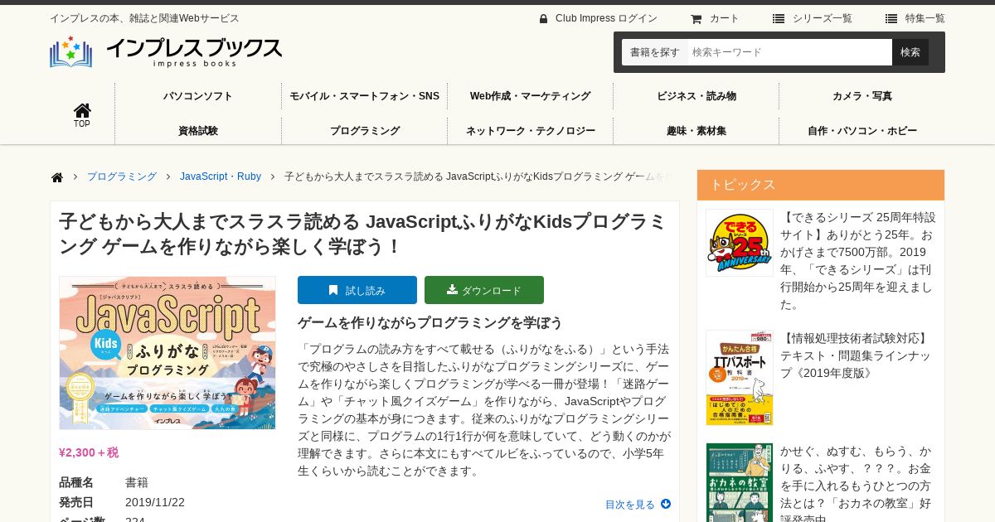Open Web作成・マーケティング category
Image resolution: width=995 pixels, height=522 pixels.
pos(530,96)
